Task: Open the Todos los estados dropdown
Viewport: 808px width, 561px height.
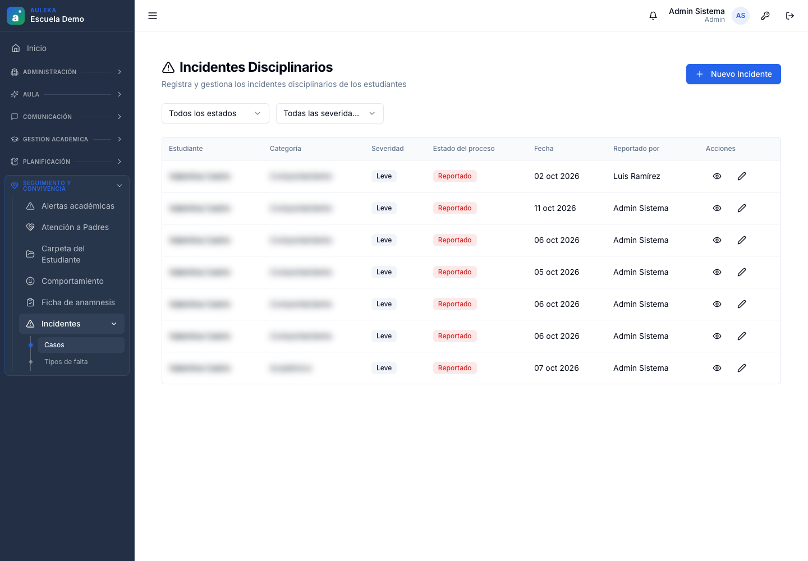Action: pyautogui.click(x=215, y=113)
